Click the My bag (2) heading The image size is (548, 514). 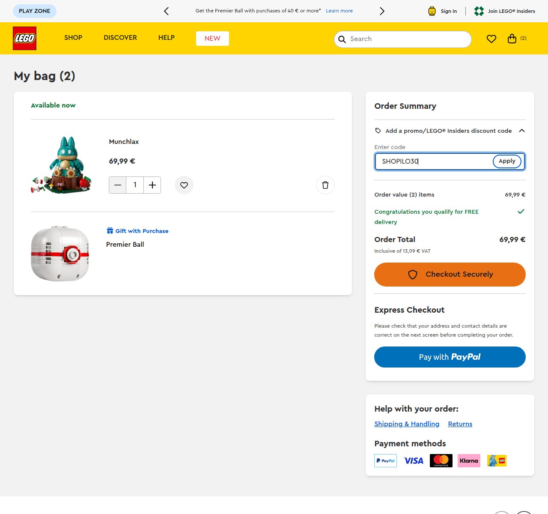45,76
